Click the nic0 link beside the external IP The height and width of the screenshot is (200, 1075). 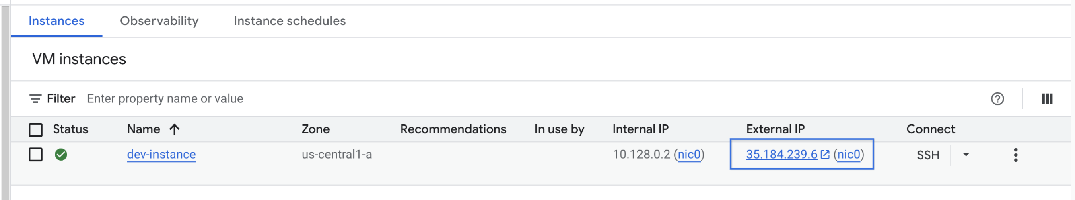coord(849,155)
